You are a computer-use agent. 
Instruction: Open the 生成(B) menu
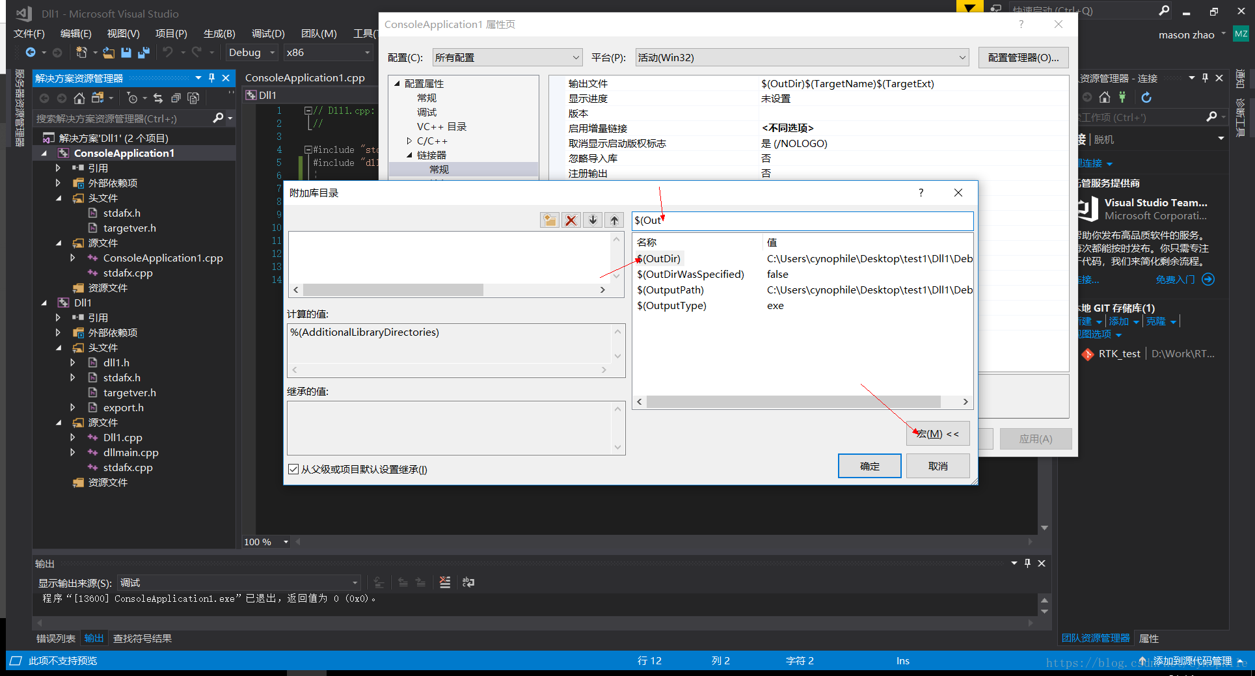click(x=219, y=33)
